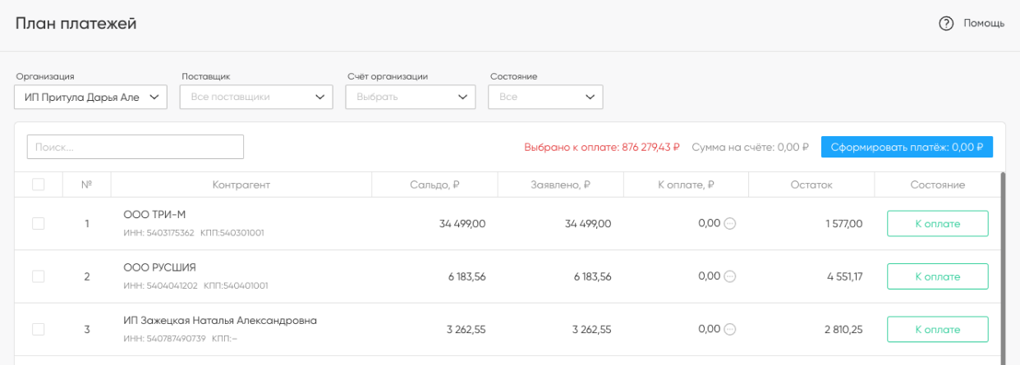1020x365 pixels.
Task: Click the Помощь link
Action: click(984, 23)
